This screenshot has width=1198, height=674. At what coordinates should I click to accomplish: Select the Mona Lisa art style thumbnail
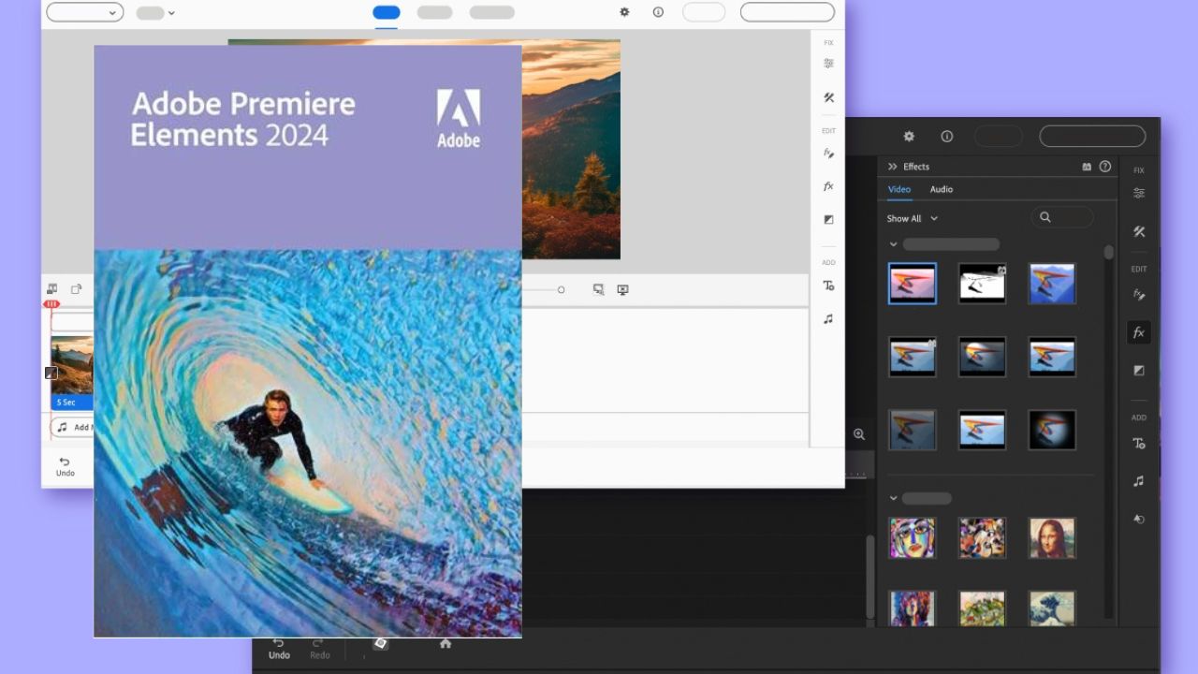(x=1052, y=537)
